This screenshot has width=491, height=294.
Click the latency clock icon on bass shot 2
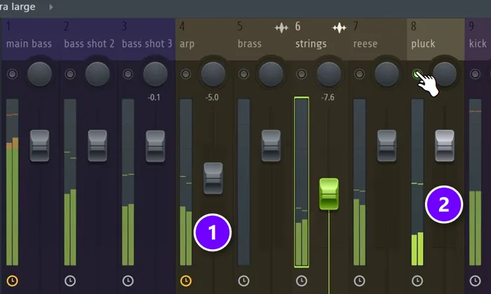tap(70, 281)
